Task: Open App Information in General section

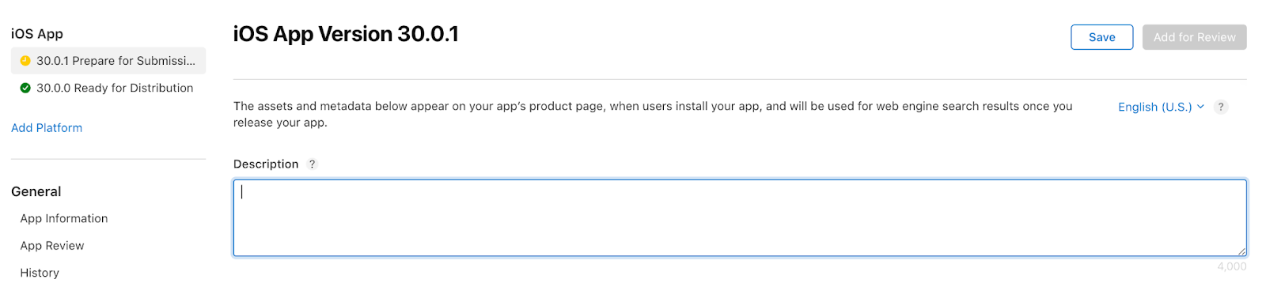Action: tap(64, 219)
